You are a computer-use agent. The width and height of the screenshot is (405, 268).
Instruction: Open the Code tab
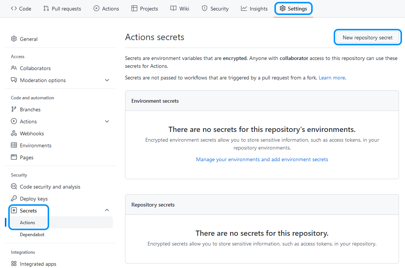(21, 9)
